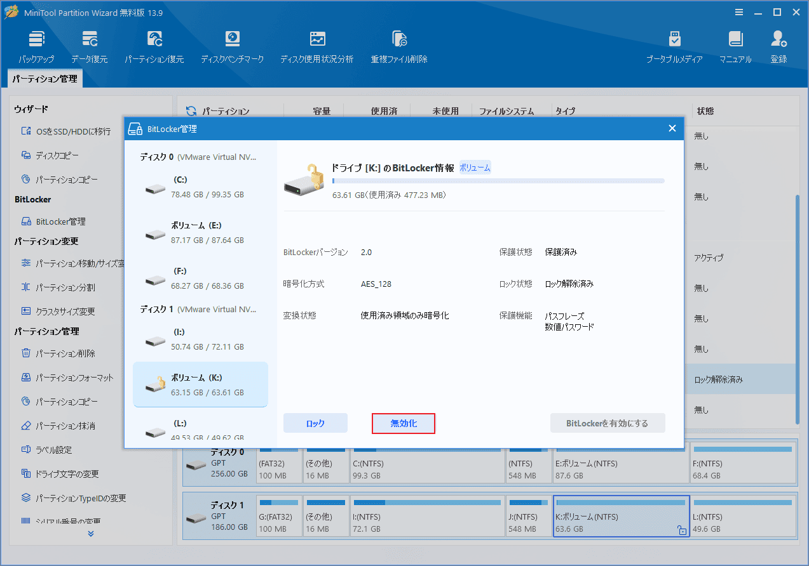Image resolution: width=809 pixels, height=566 pixels.
Task: Open ディスク使用状況分析
Action: click(x=316, y=47)
